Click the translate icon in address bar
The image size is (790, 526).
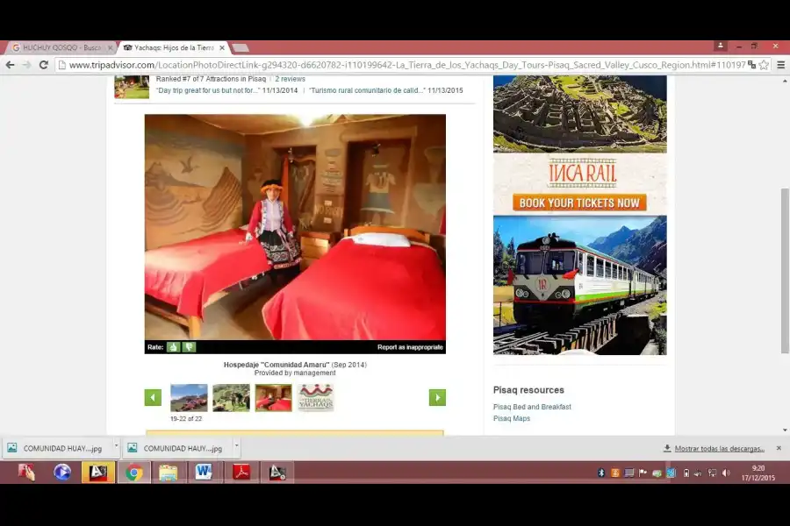751,64
